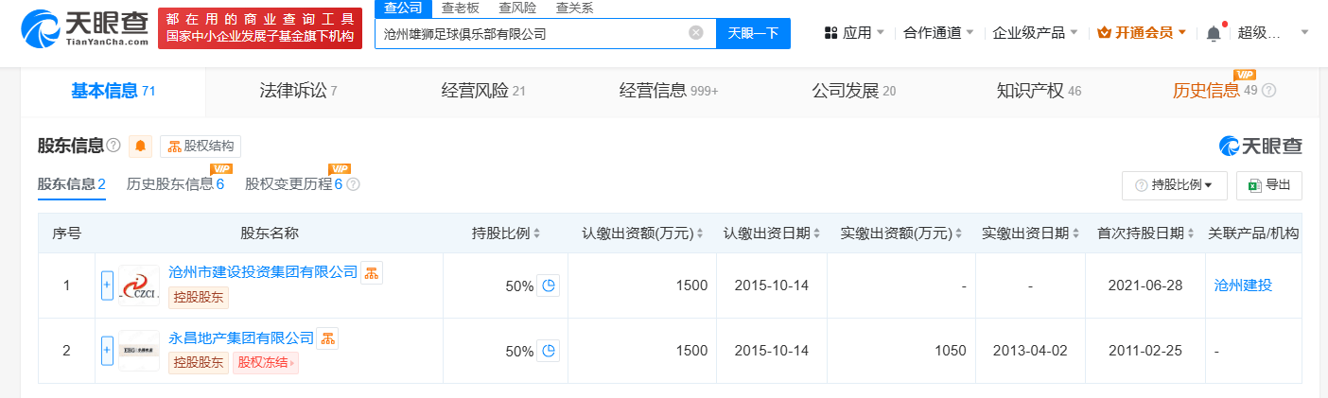Open the 持股比例 filter dropdown
1328x398 pixels.
pyautogui.click(x=1175, y=185)
